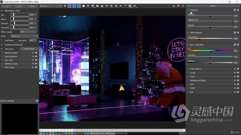The height and width of the screenshot is (135, 241).
Task: Expand the Background Image rollout chevron
Action: pos(235,80)
